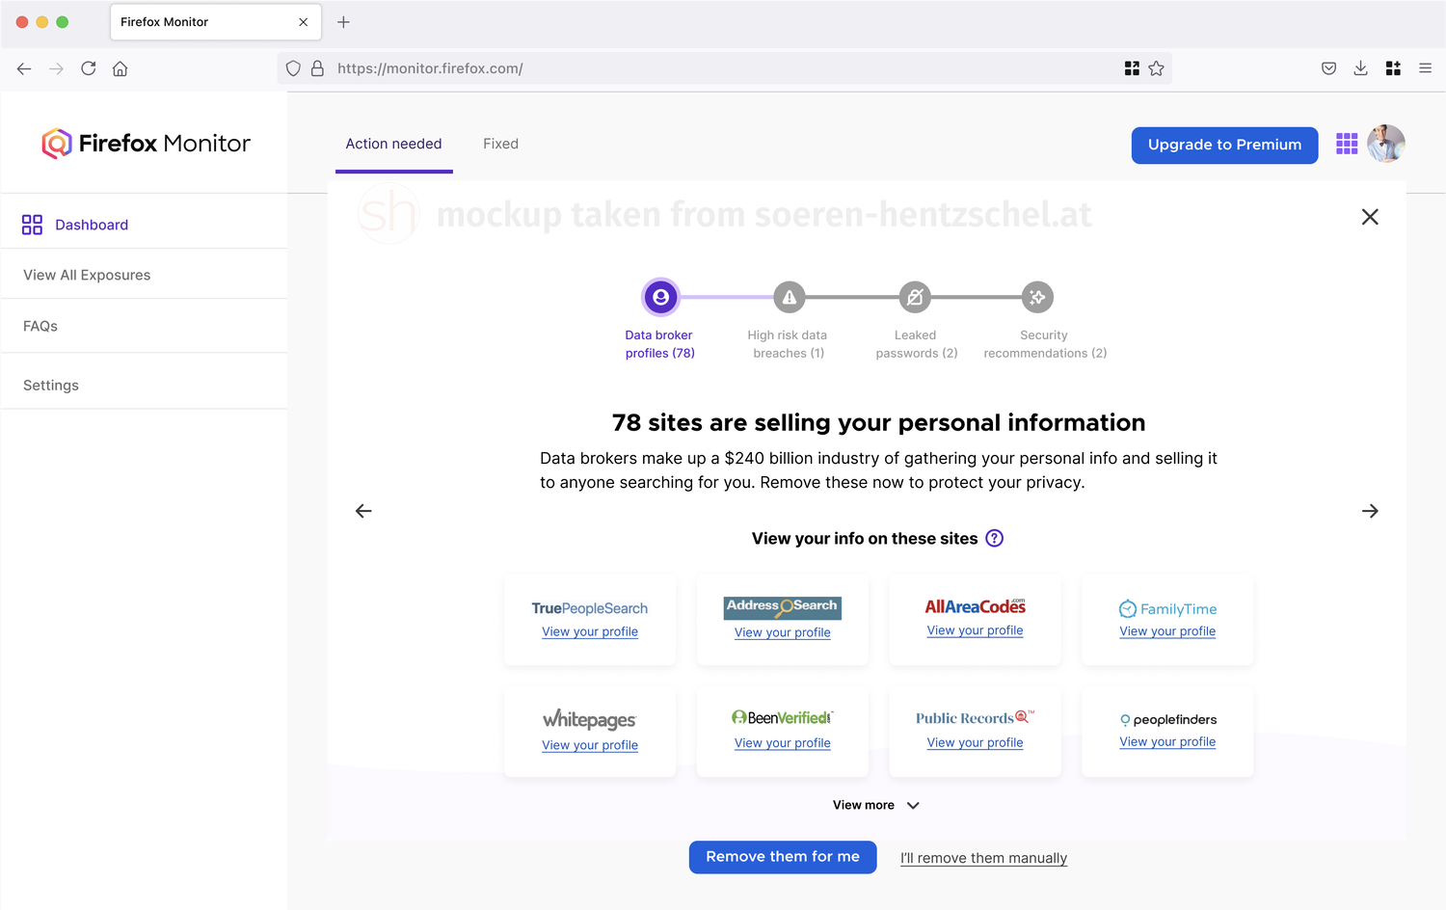Screen dimensions: 1446x910
Task: Open the purple apps grid icon
Action: (x=1347, y=145)
